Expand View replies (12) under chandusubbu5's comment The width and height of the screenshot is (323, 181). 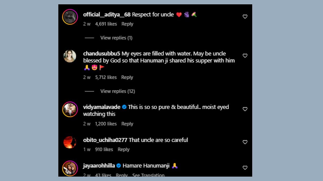(x=117, y=91)
